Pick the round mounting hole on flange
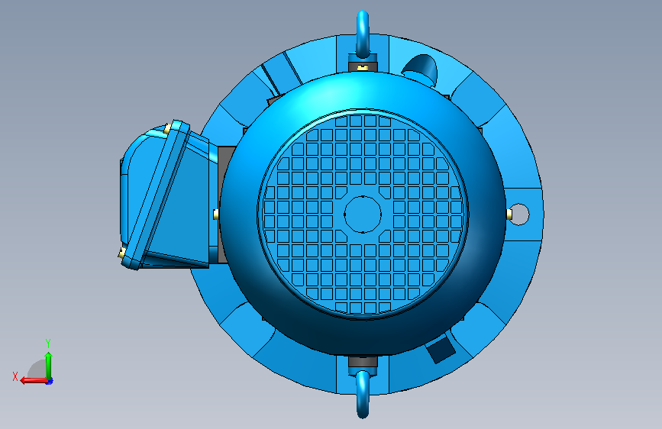 point(520,214)
